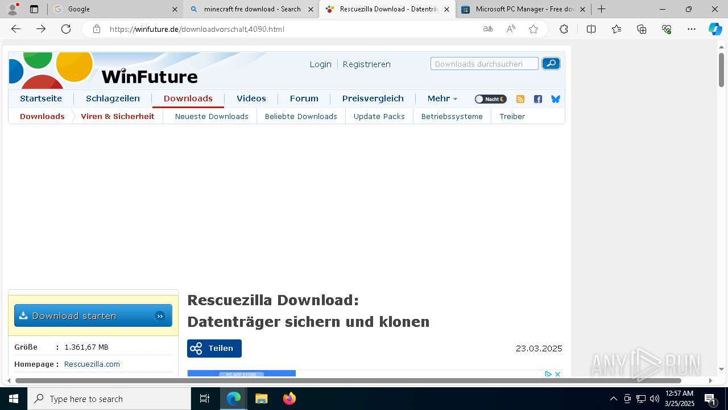The width and height of the screenshot is (728, 410).
Task: Show hidden system tray icons
Action: tap(613, 399)
